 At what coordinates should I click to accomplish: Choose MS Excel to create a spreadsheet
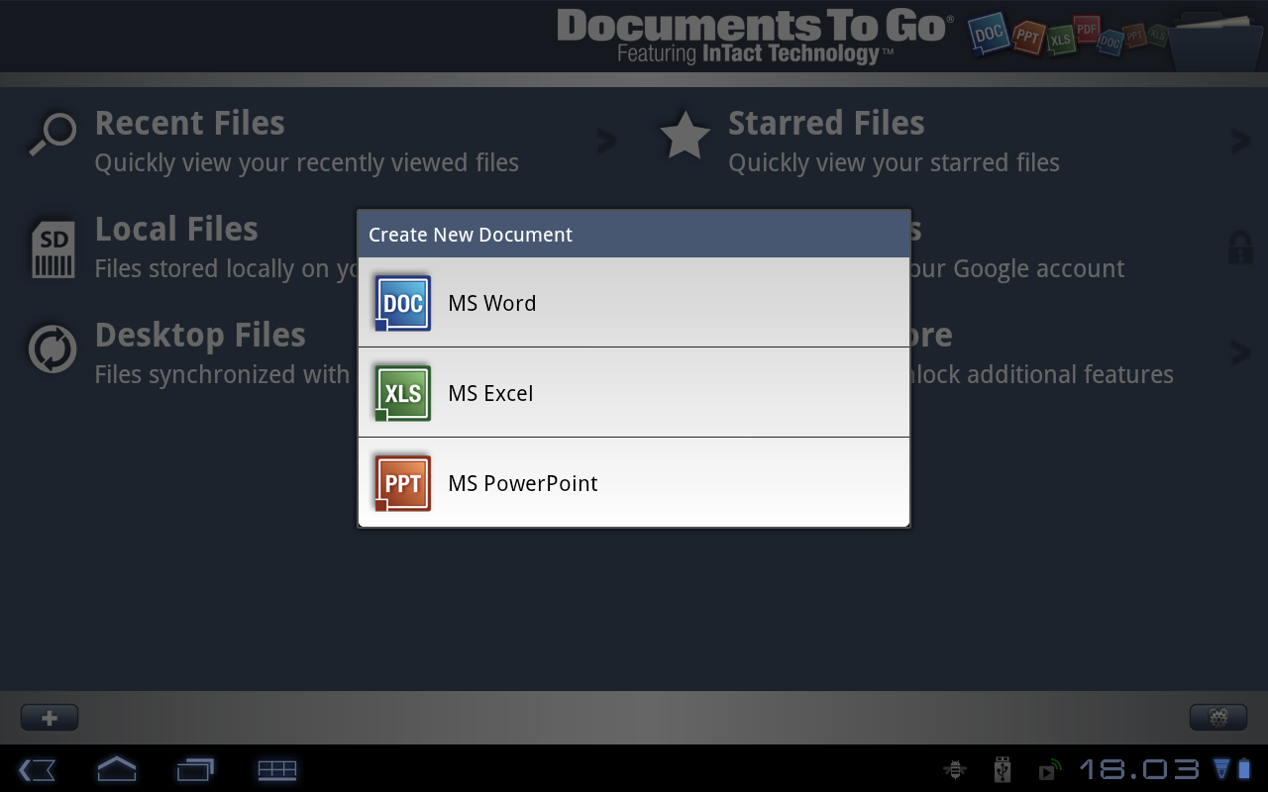coord(634,393)
